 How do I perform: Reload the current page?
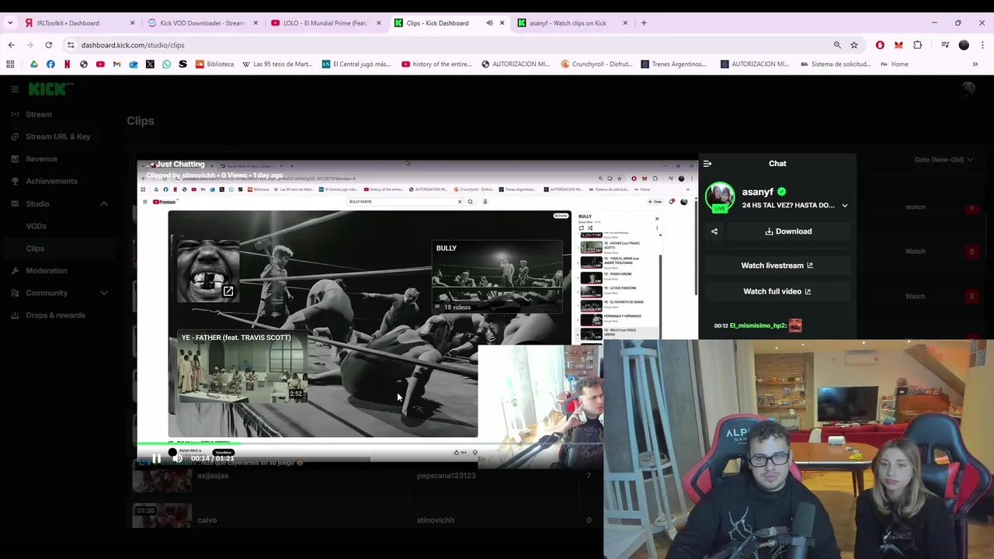(48, 45)
